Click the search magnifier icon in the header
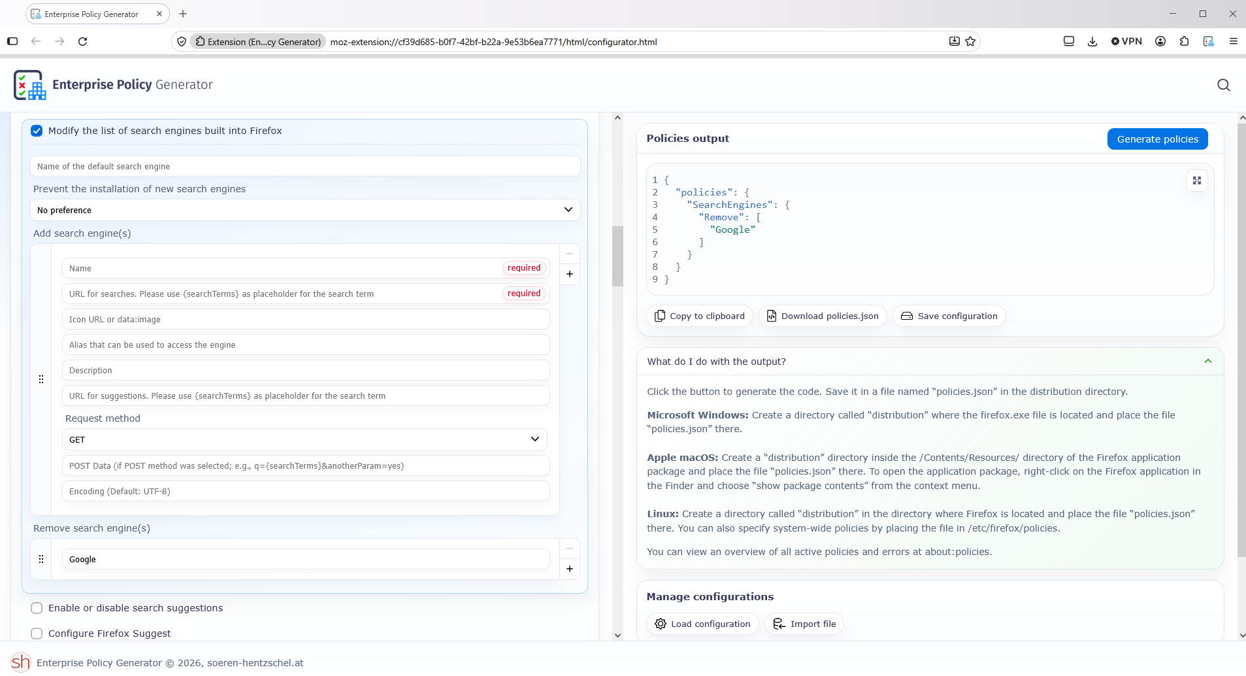1246x676 pixels. coord(1223,85)
